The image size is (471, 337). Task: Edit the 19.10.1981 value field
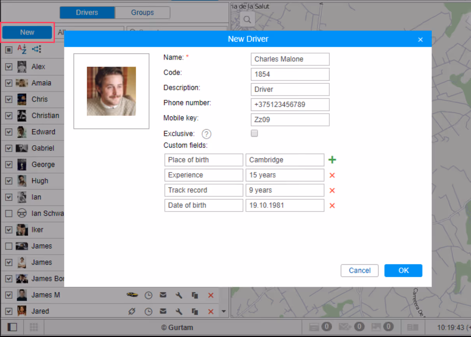click(x=285, y=205)
